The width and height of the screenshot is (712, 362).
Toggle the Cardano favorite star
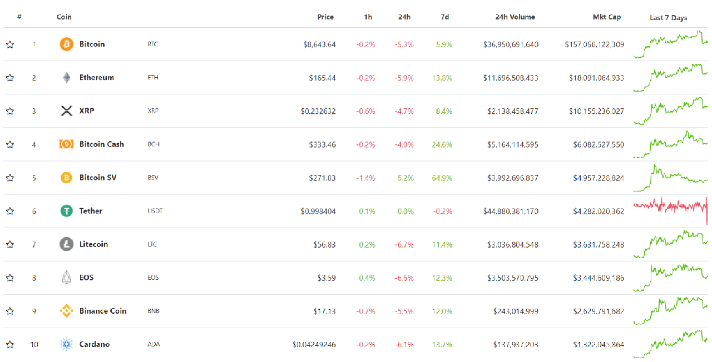[x=10, y=344]
